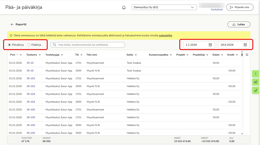Viewport: 260px width, 145px height.
Task: Open the Tositetyyppi column filter arrow
Action: pos(62,55)
